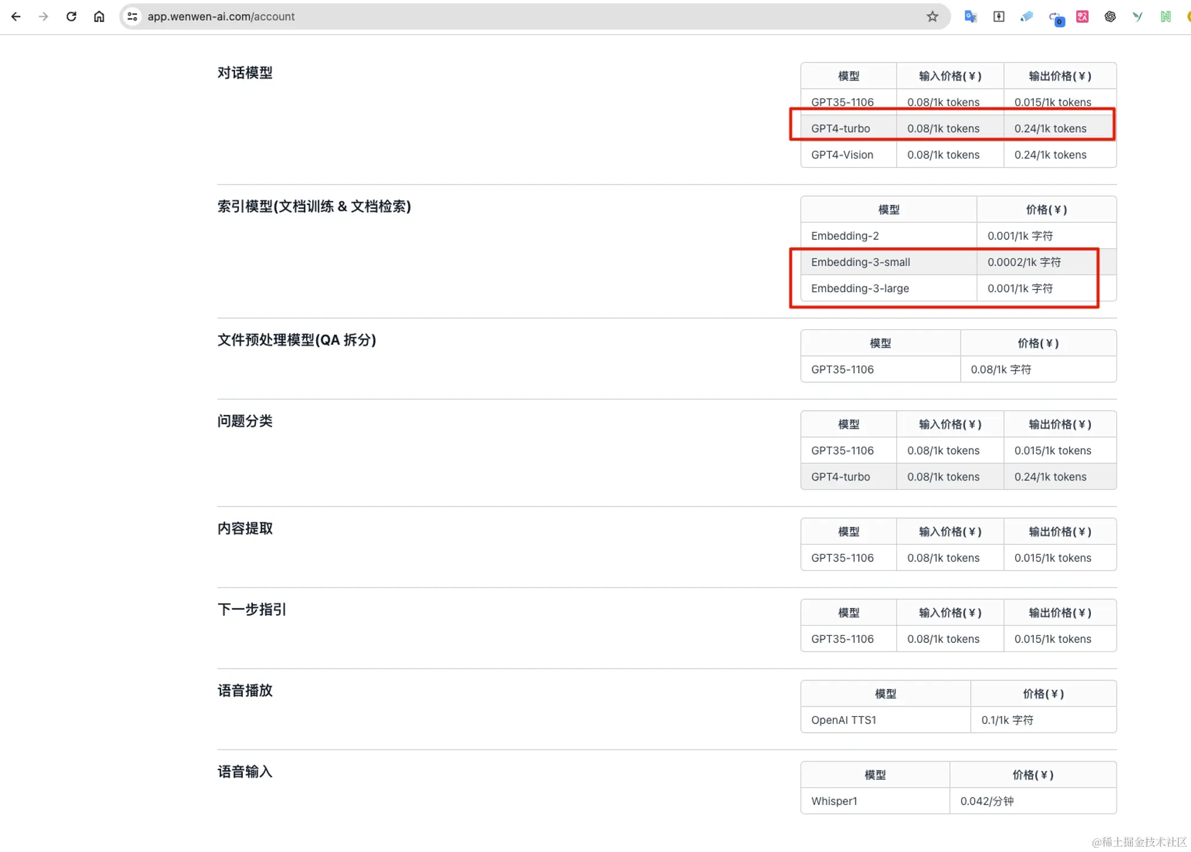Viewport: 1191px width, 852px height.
Task: Click the 0.0002/1k 字符 price cell
Action: pyautogui.click(x=1046, y=262)
